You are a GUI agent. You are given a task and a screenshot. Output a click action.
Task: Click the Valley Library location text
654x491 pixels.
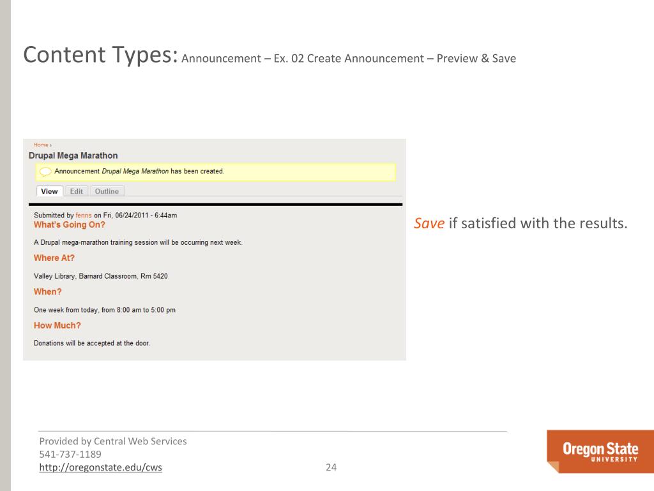(x=100, y=276)
